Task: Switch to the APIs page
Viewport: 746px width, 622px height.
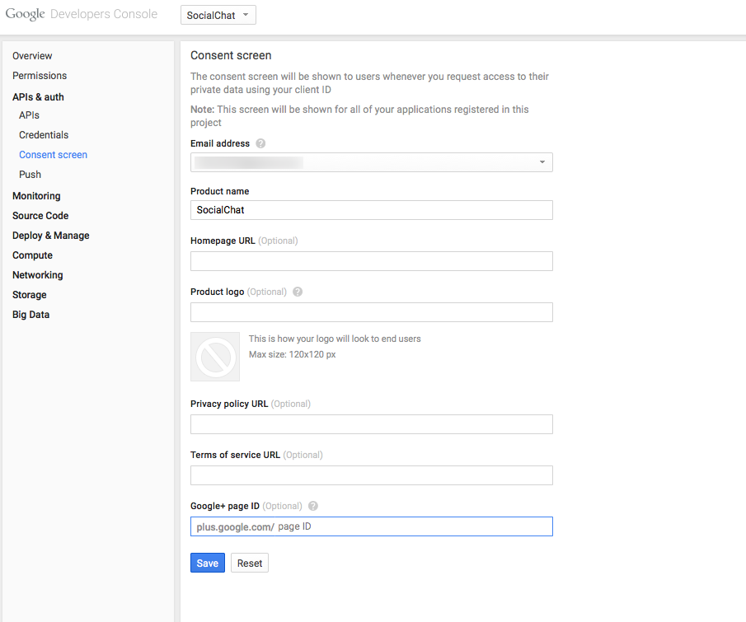Action: coord(29,115)
